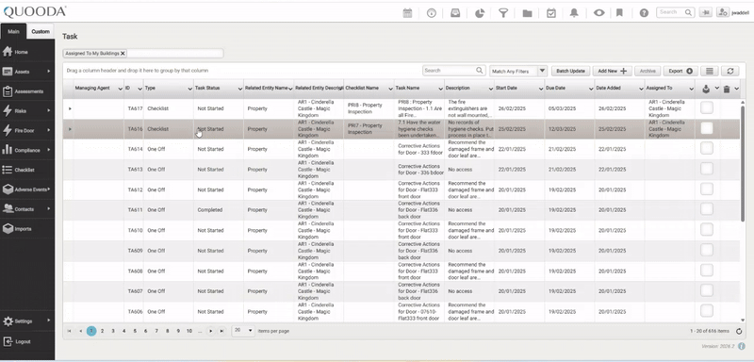Screen dimensions: 754x362
Task: Tick the checkbox for task TA609
Action: tap(706, 250)
